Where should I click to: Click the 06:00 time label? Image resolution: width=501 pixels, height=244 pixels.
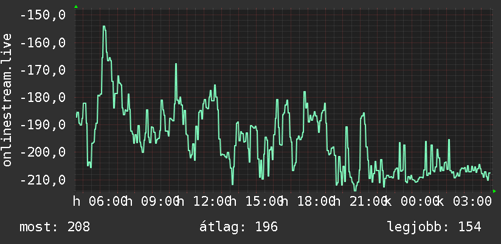coord(108,202)
